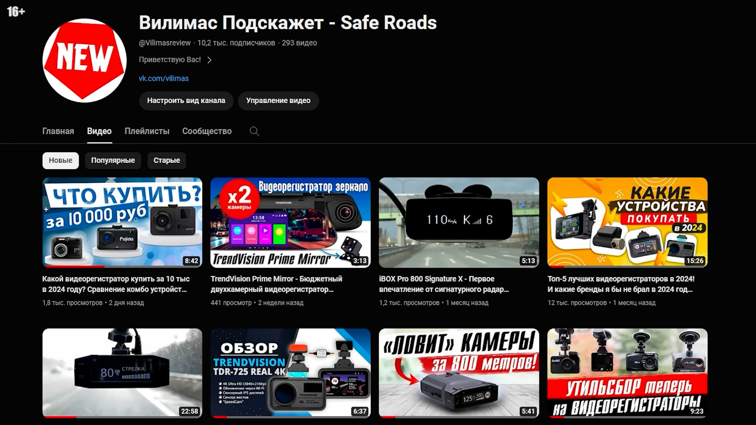Open the Плейлисты tab

[147, 131]
